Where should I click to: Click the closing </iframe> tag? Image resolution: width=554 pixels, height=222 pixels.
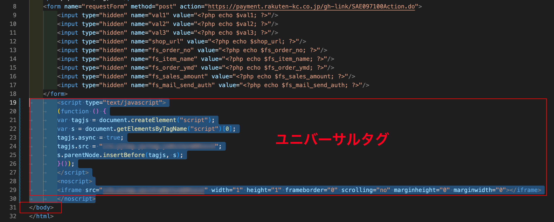coord(525,190)
